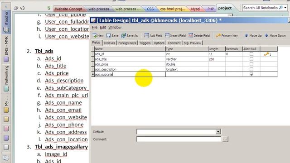Image resolution: width=290 pixels, height=163 pixels.
Task: Open the File menu
Action: click(x=94, y=27)
